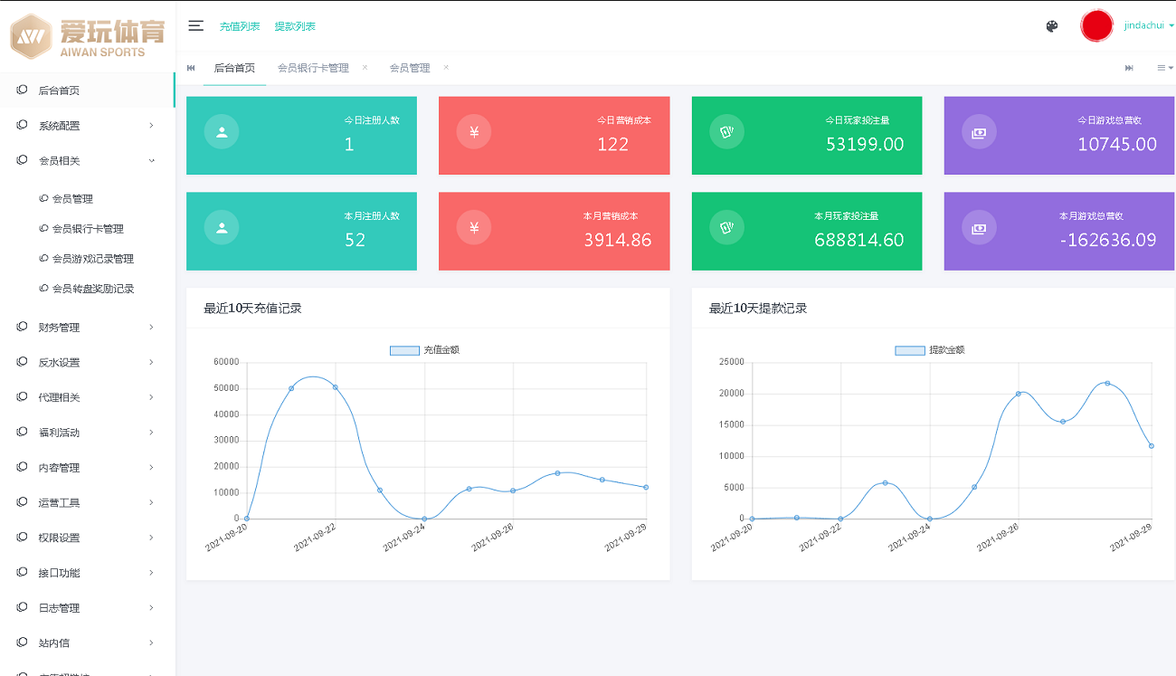Viewport: 1176px width, 676px height.
Task: Switch to the 会员管理 tab
Action: click(409, 68)
